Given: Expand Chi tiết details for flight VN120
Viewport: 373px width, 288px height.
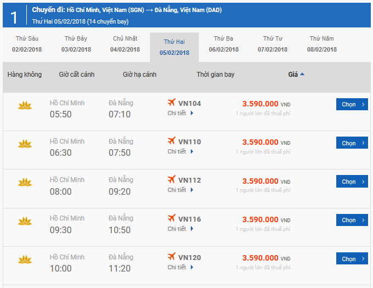Looking at the screenshot, I should (x=180, y=267).
